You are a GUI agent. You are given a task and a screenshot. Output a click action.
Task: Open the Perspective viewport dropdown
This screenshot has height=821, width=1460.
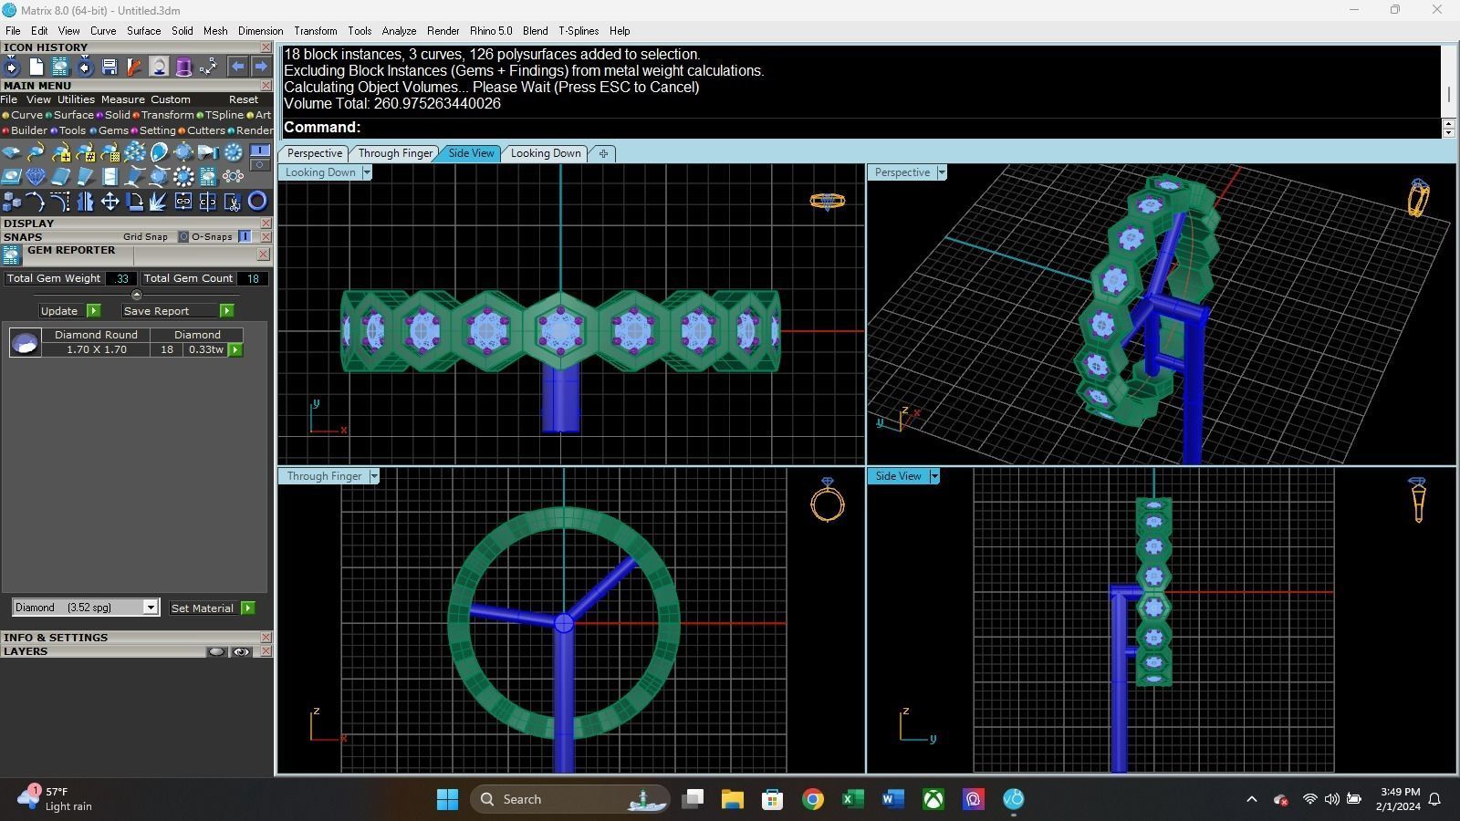pos(942,172)
